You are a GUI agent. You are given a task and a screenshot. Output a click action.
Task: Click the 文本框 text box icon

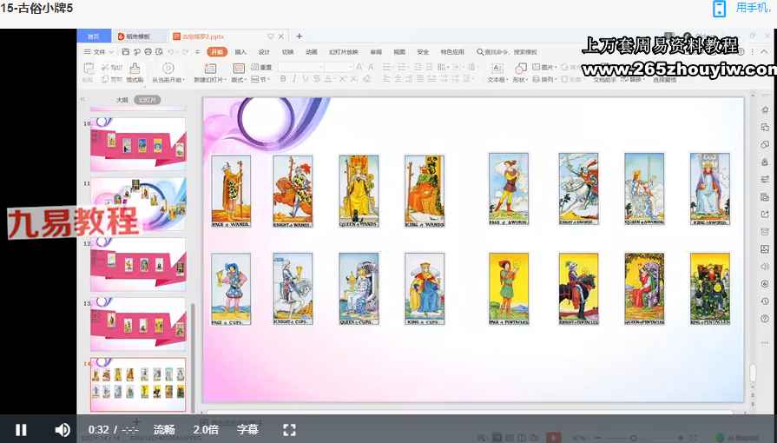pyautogui.click(x=497, y=68)
